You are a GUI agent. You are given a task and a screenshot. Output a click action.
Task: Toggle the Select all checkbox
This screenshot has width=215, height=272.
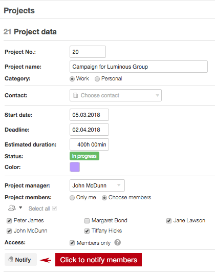54,208
